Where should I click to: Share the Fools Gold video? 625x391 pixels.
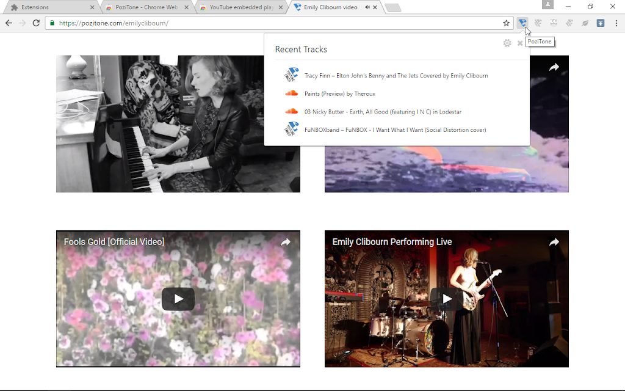click(x=286, y=242)
